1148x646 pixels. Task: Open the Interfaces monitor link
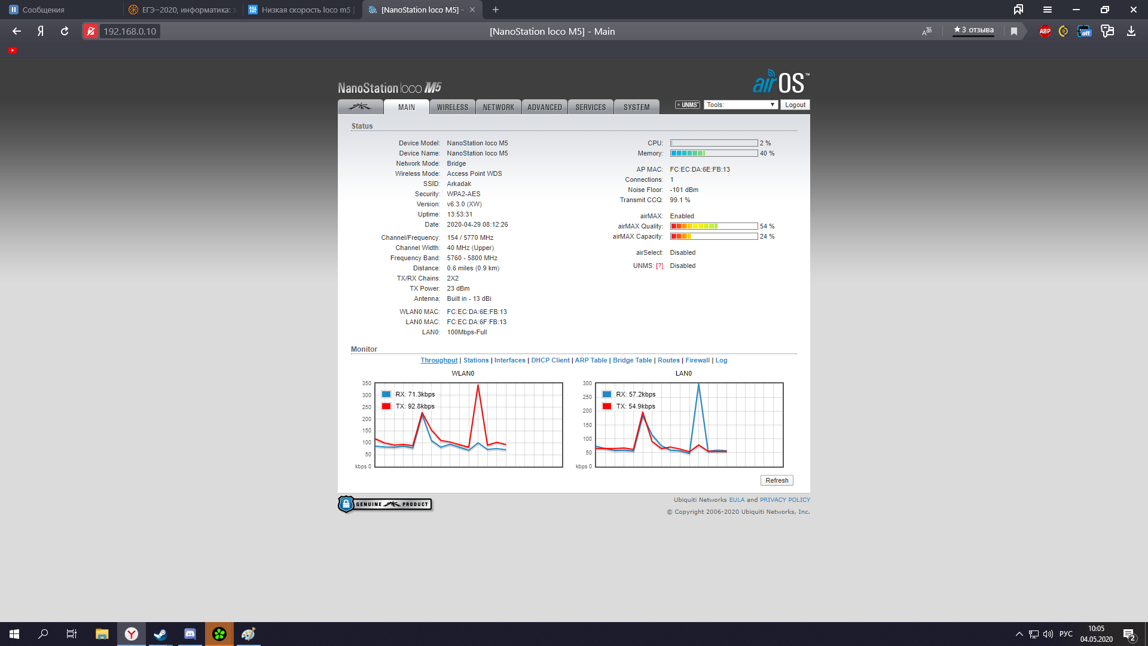[x=509, y=360]
